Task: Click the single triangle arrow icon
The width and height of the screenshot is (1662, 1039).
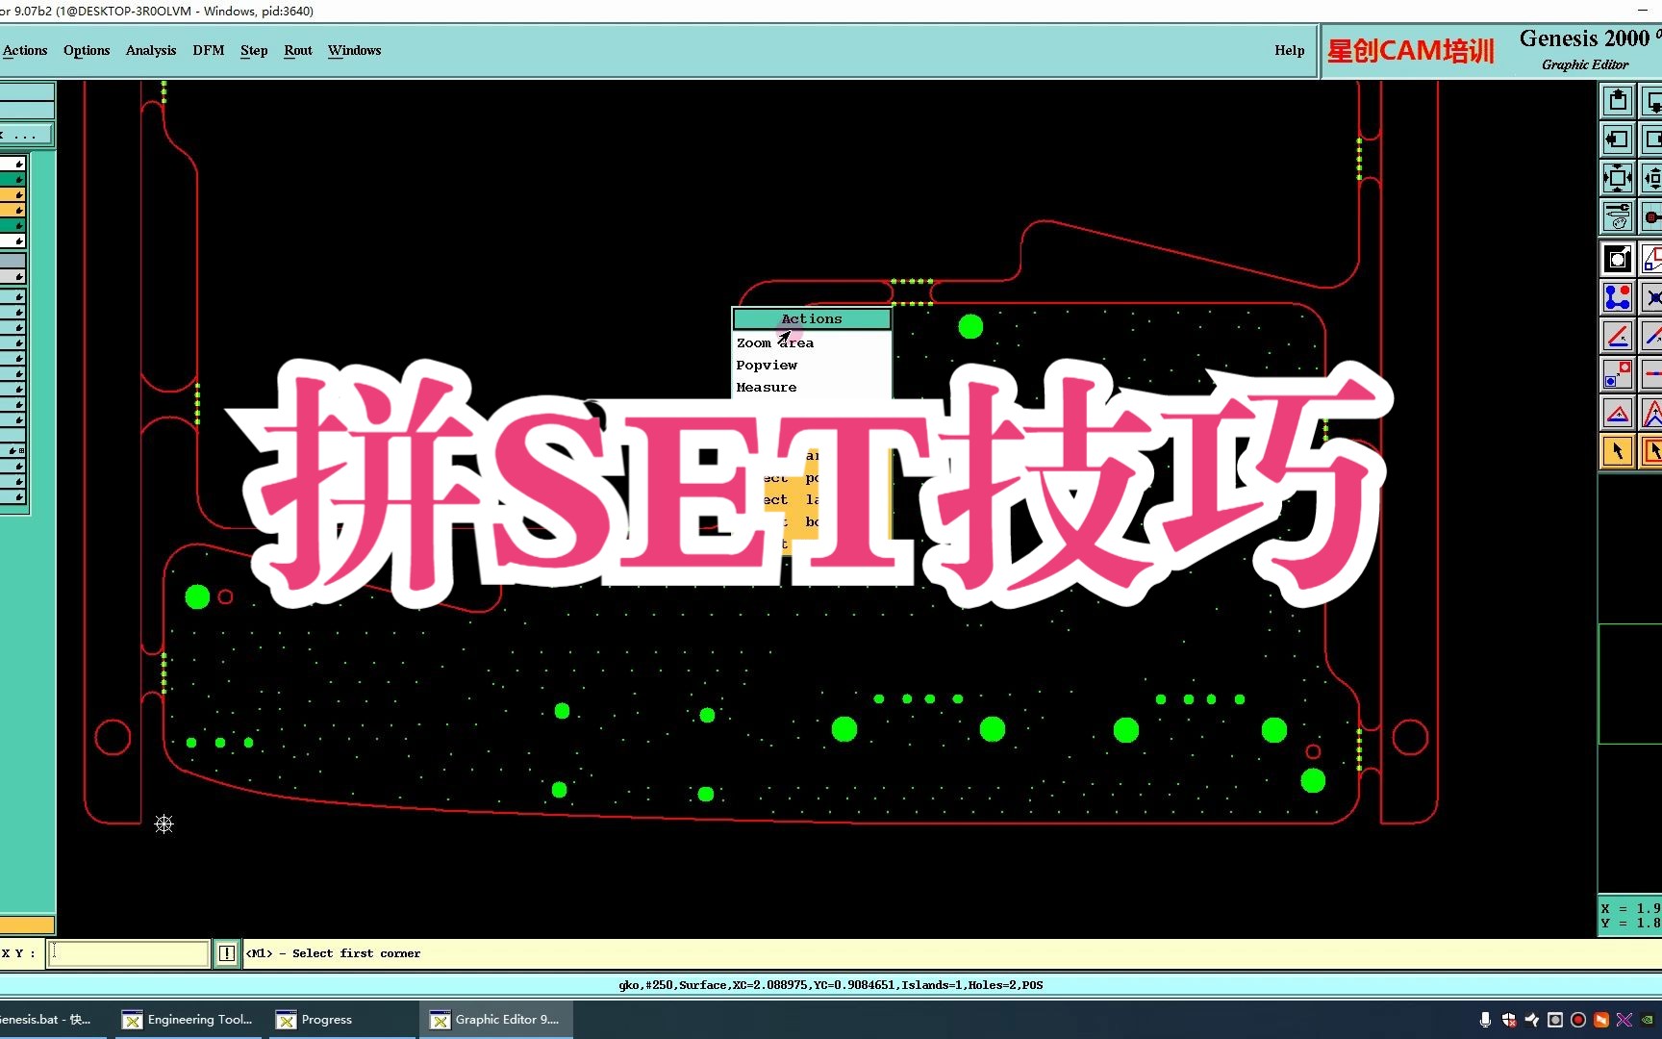Action: click(1618, 413)
